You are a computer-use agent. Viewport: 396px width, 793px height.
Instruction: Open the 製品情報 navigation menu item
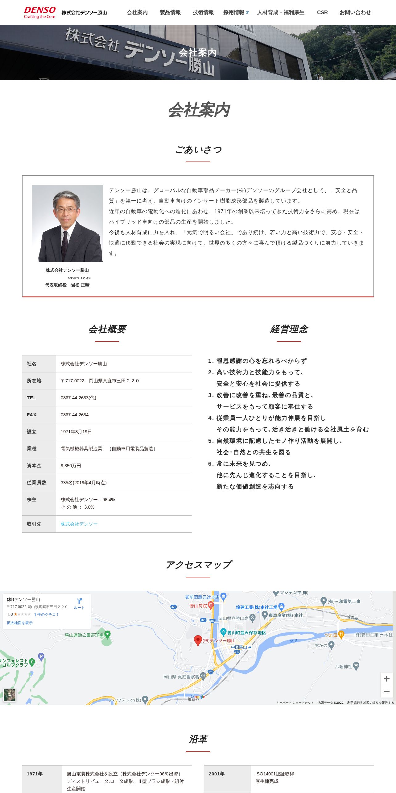(170, 12)
